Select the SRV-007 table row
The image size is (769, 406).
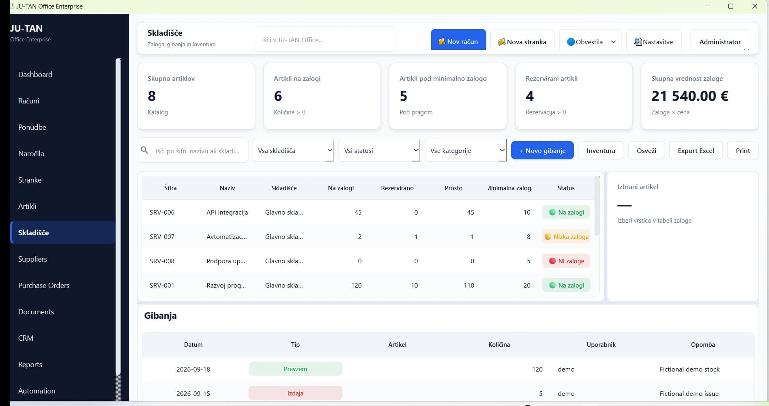point(368,236)
